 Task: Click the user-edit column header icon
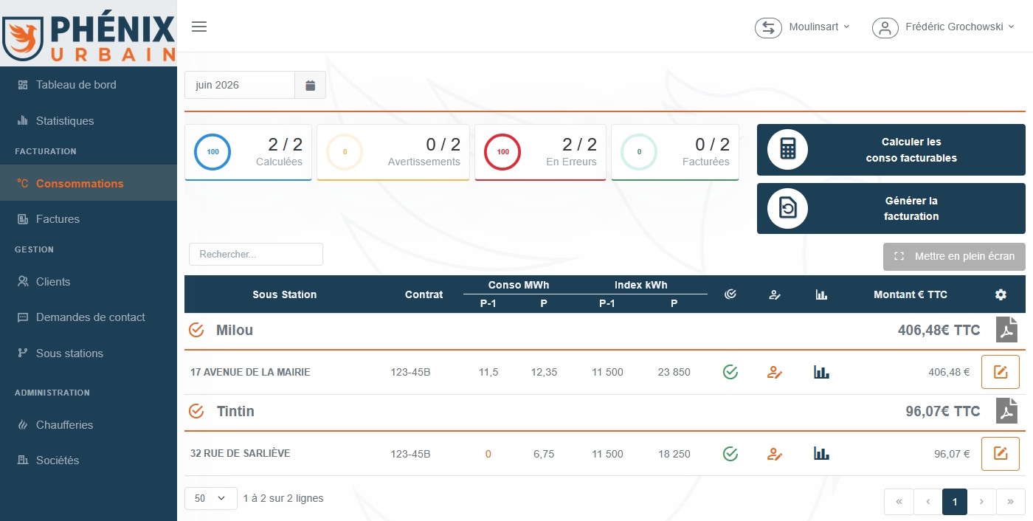[774, 294]
